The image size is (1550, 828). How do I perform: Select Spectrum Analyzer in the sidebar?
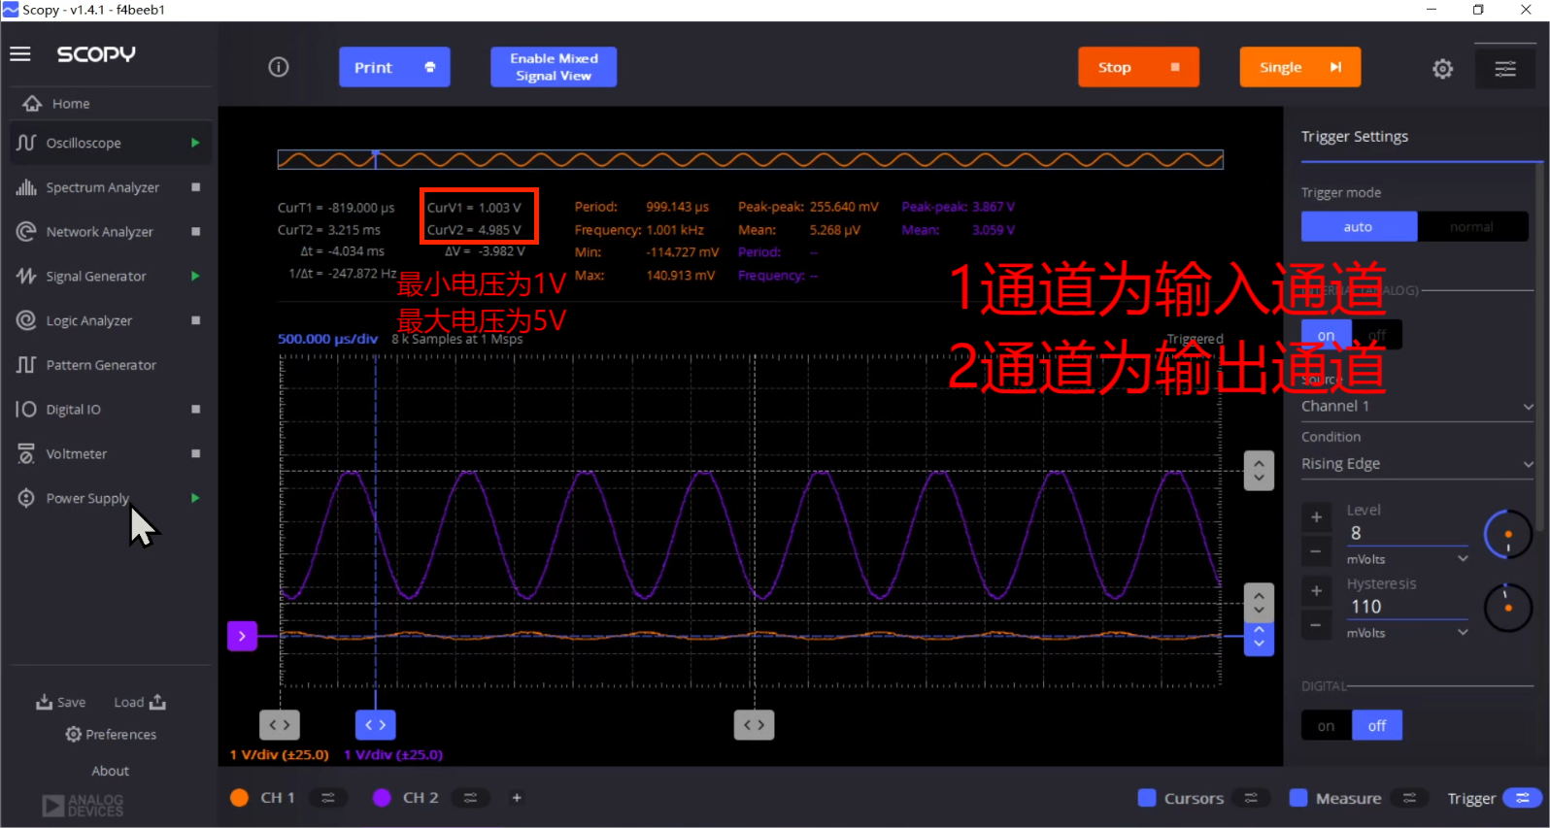pos(111,187)
